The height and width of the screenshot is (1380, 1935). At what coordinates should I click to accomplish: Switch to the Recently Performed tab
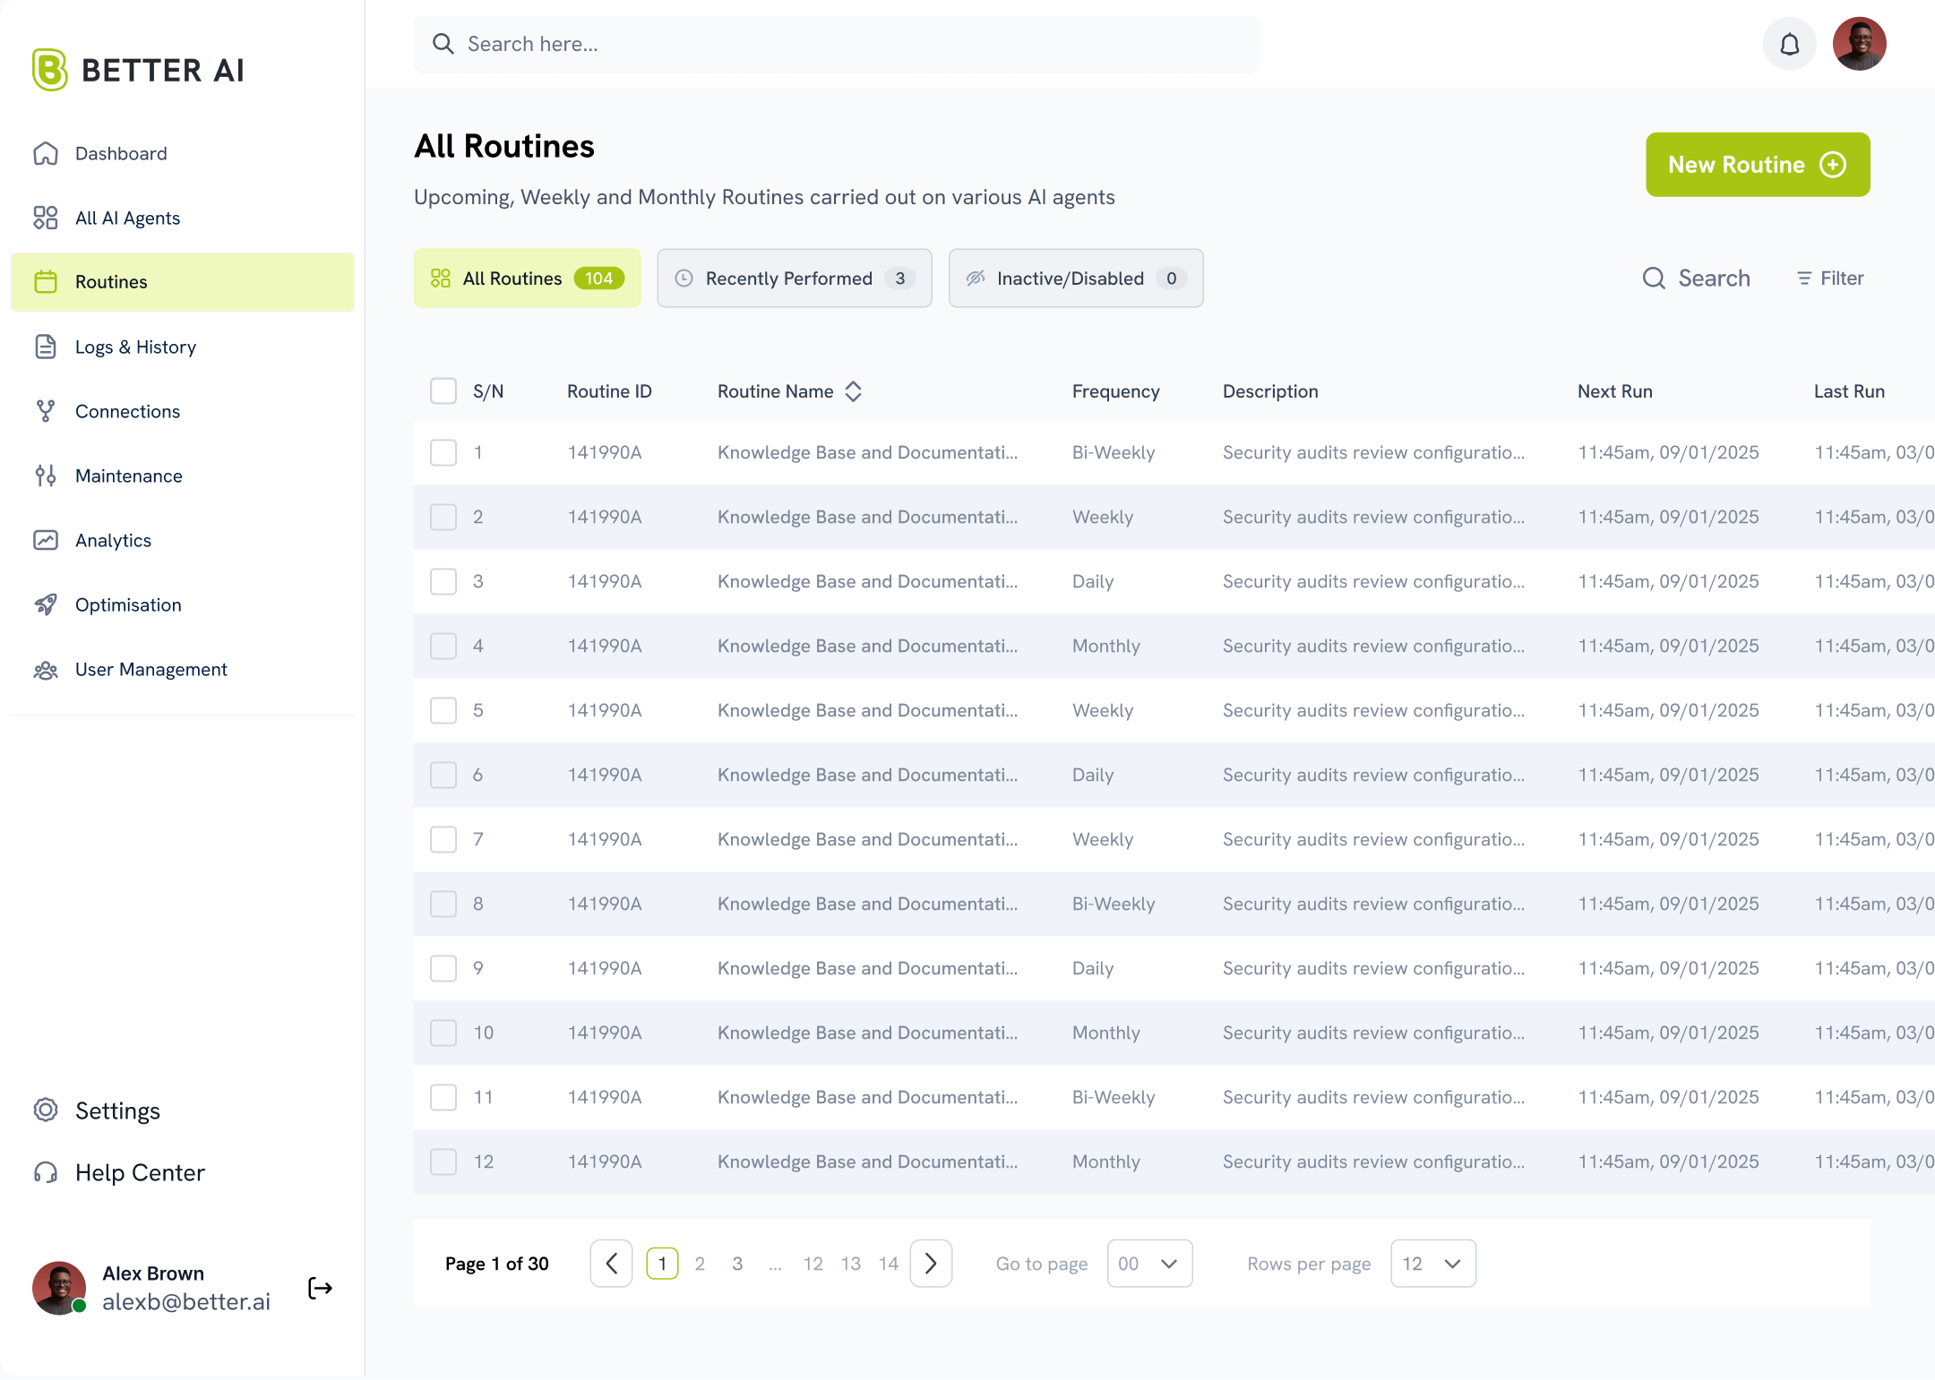tap(794, 279)
